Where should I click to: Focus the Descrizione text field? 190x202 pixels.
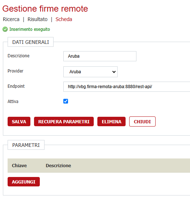tap(100, 56)
